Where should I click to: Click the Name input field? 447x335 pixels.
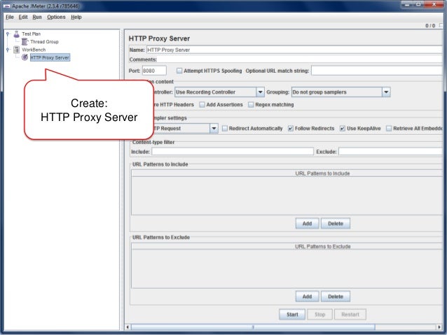[x=294, y=50]
